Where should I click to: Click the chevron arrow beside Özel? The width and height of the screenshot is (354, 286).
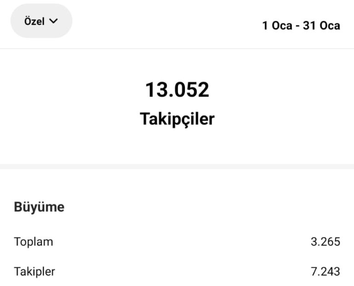pyautogui.click(x=53, y=21)
